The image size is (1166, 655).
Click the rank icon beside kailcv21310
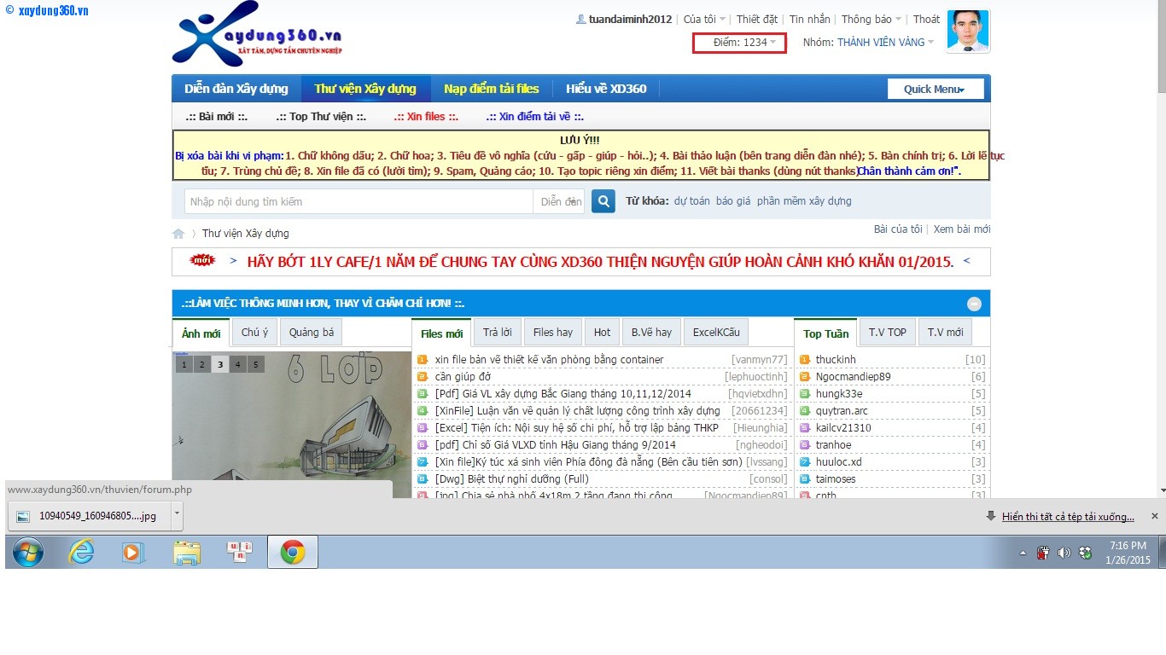pyautogui.click(x=805, y=428)
